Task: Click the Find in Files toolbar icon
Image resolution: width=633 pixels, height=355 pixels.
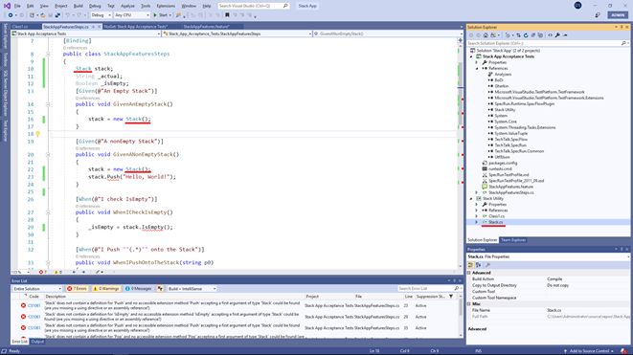Action: (x=178, y=15)
